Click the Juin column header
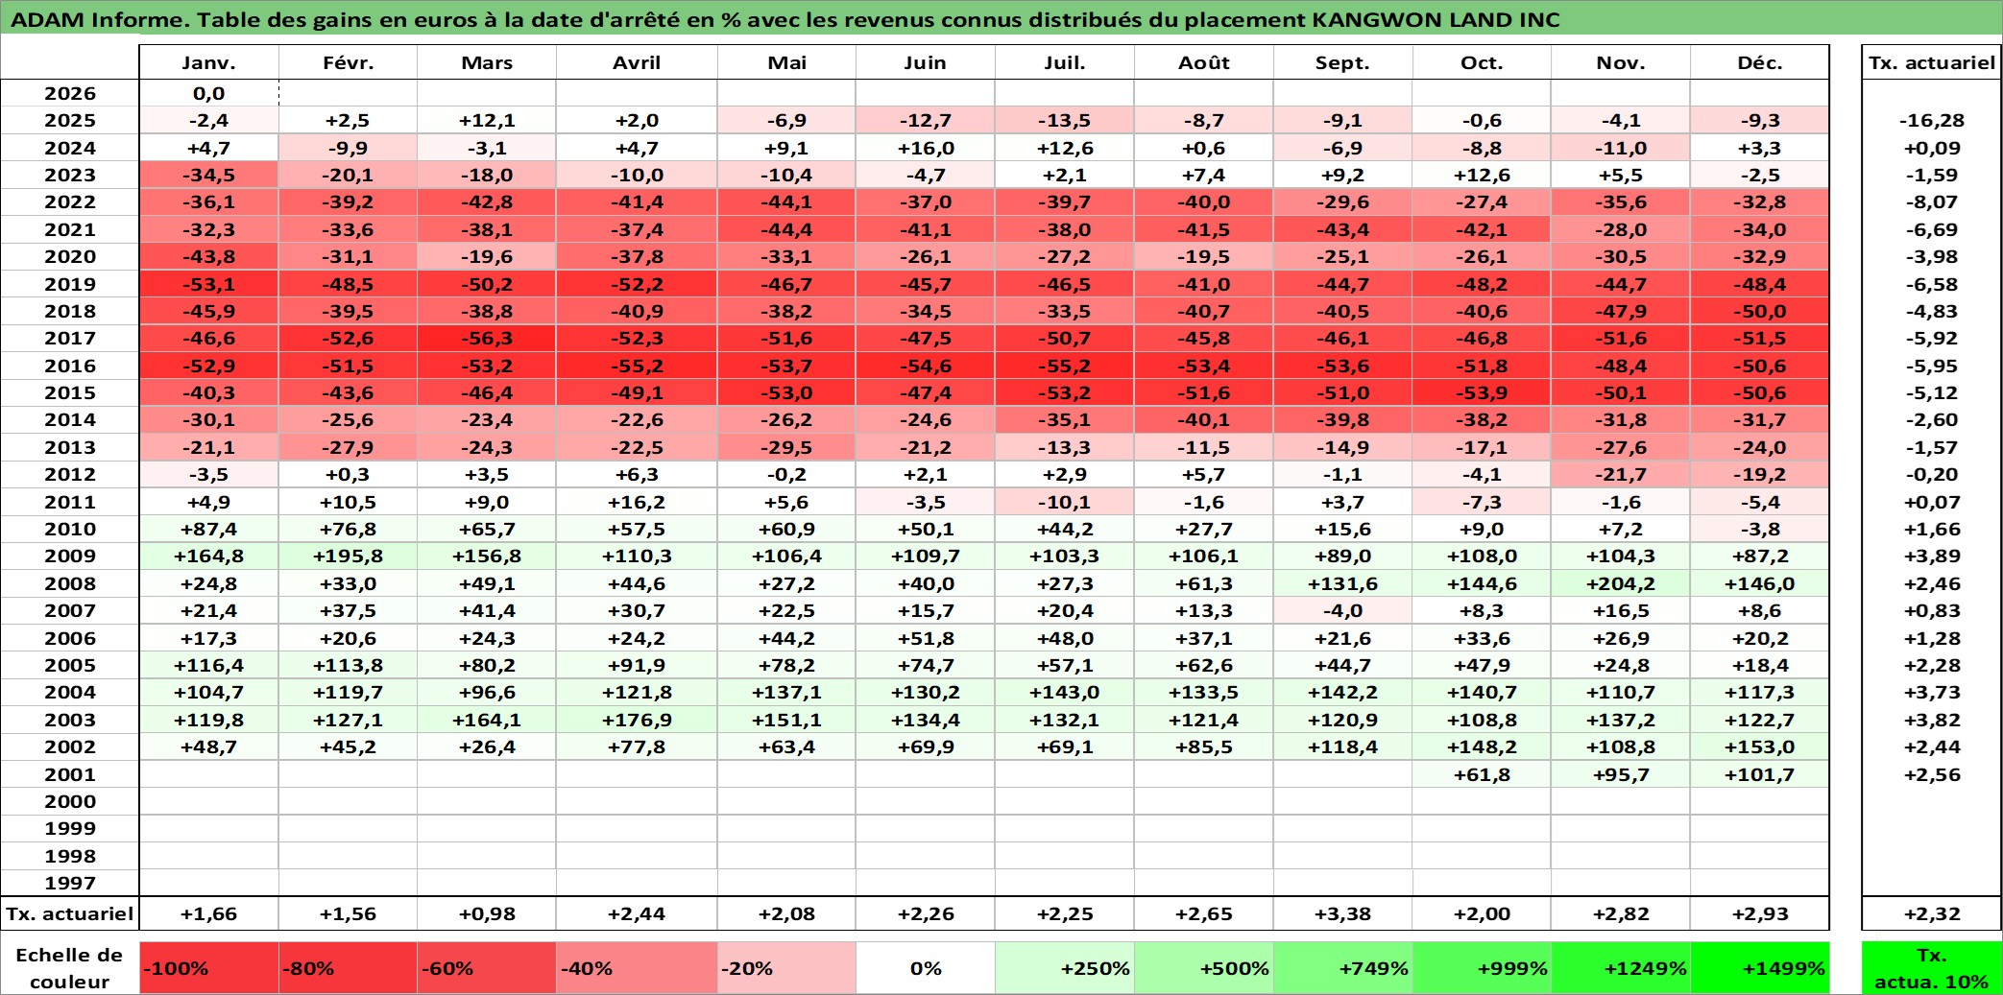 pyautogui.click(x=926, y=62)
